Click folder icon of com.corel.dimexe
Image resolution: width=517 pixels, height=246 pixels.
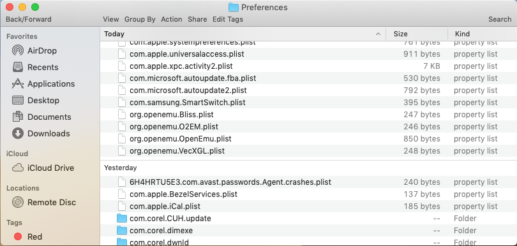(122, 231)
